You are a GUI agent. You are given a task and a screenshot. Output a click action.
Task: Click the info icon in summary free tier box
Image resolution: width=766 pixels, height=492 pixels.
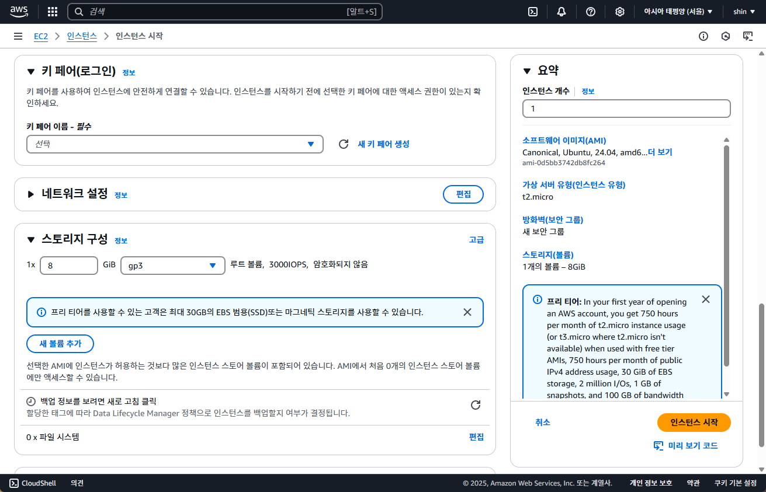(x=538, y=299)
